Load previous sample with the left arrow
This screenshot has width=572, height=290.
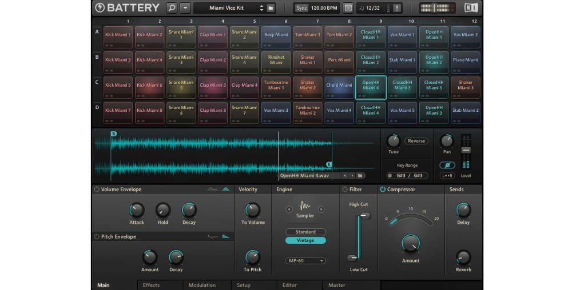[x=344, y=176]
